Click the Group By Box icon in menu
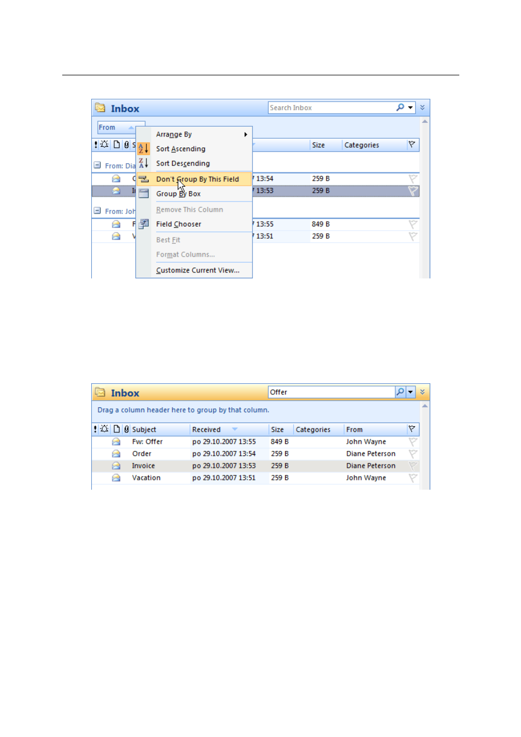This screenshot has height=737, width=521. point(143,193)
